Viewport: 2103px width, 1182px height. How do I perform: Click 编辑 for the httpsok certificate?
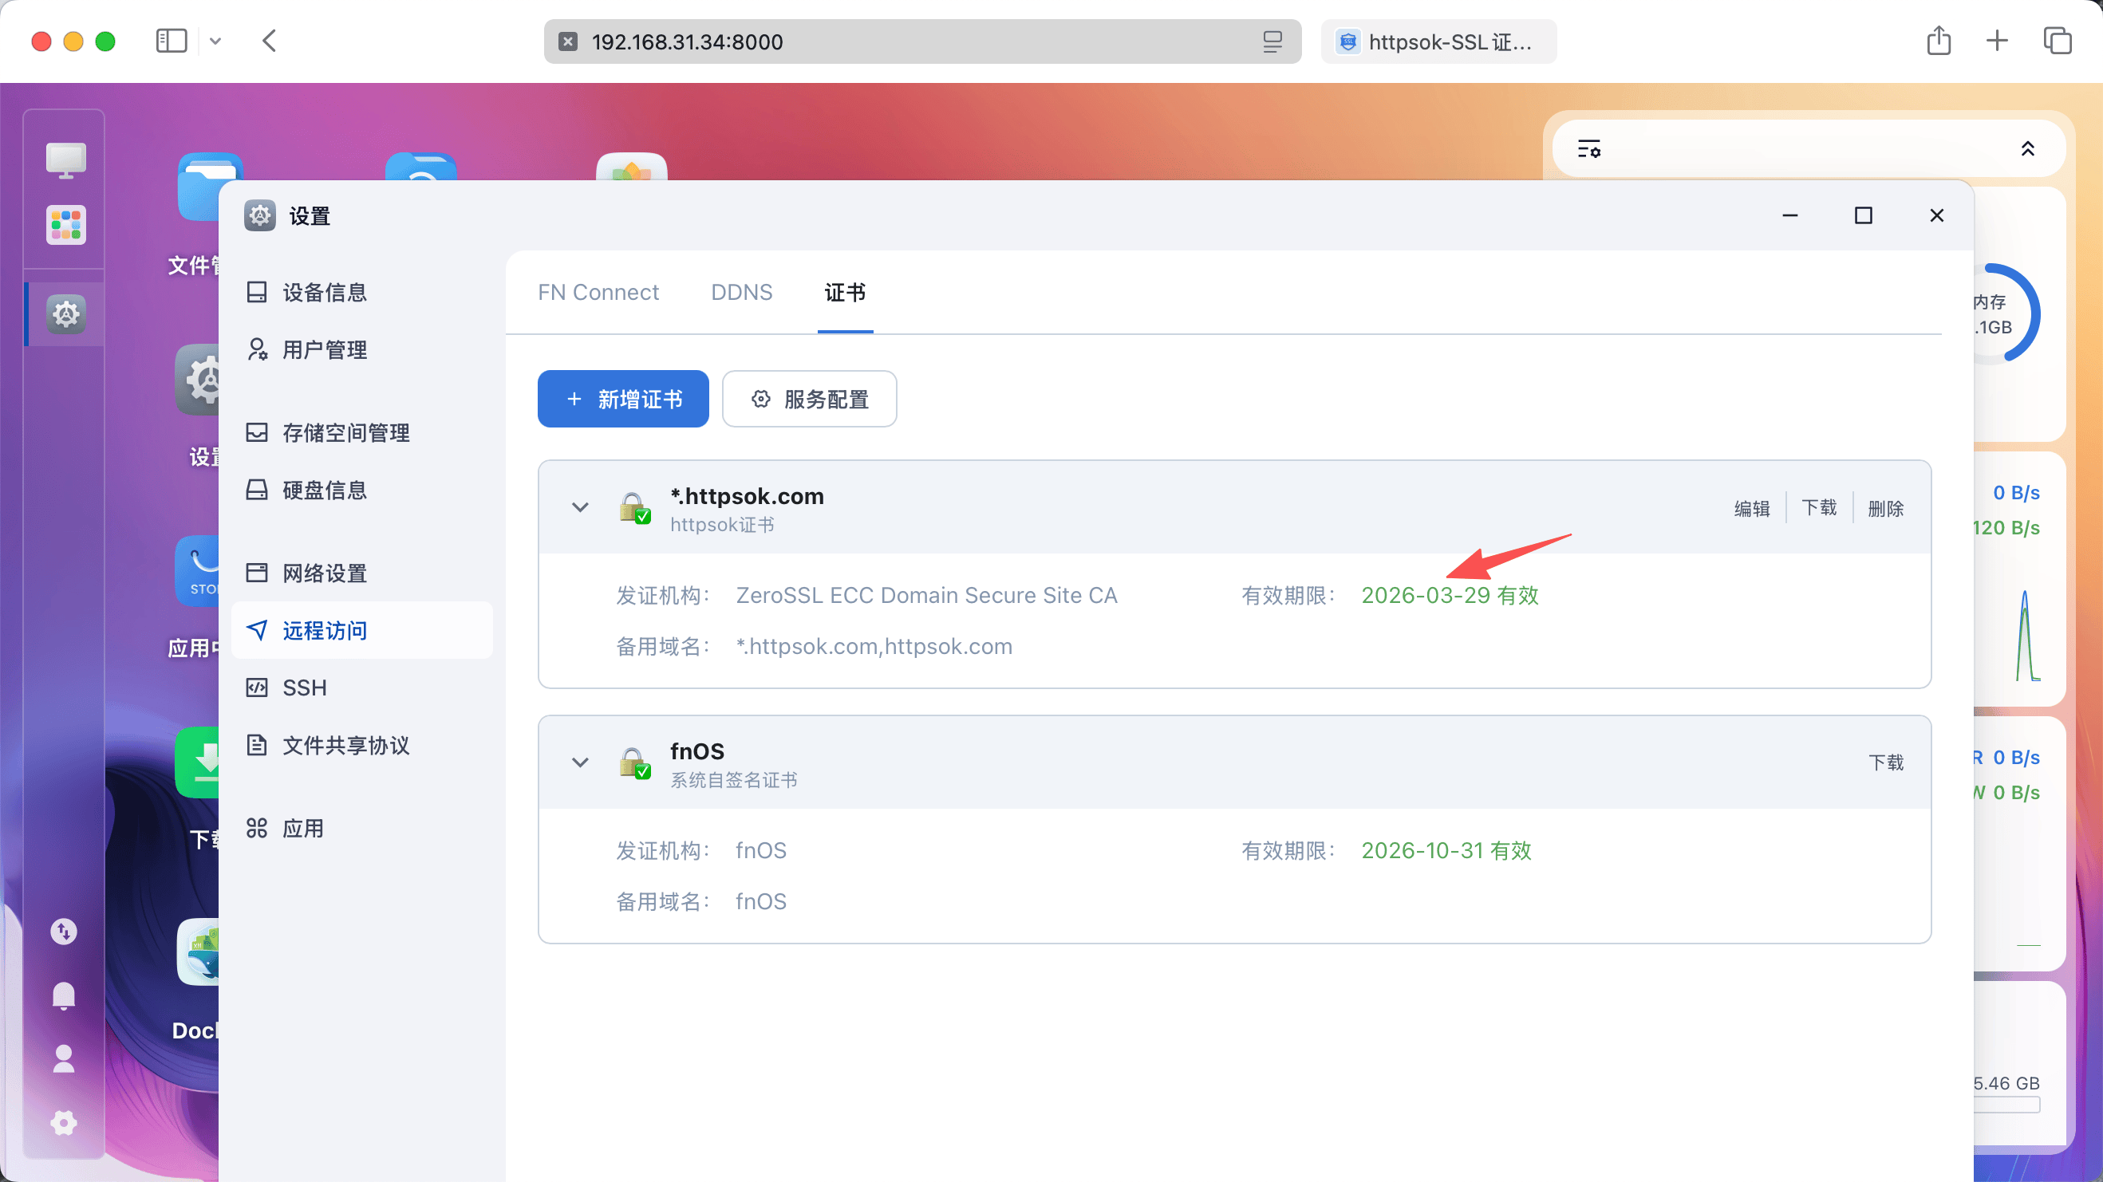pos(1751,509)
